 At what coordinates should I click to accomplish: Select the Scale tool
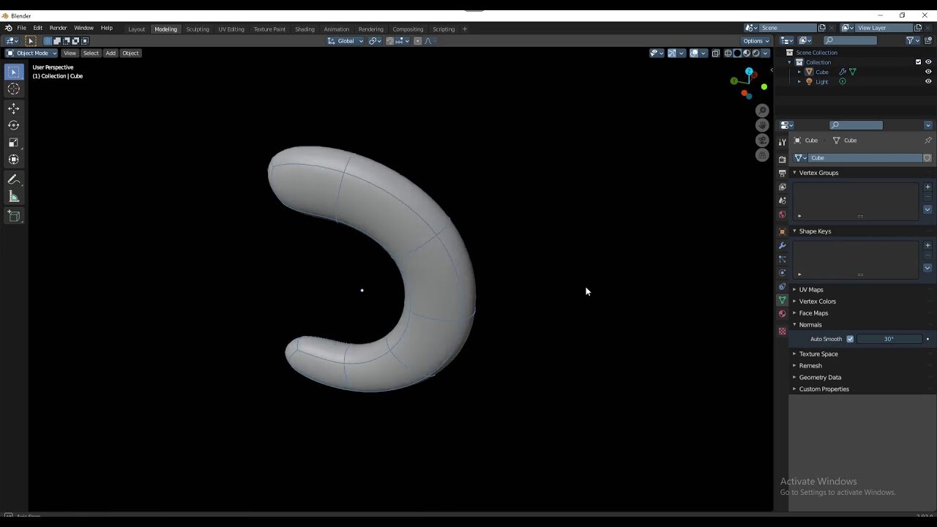point(13,142)
